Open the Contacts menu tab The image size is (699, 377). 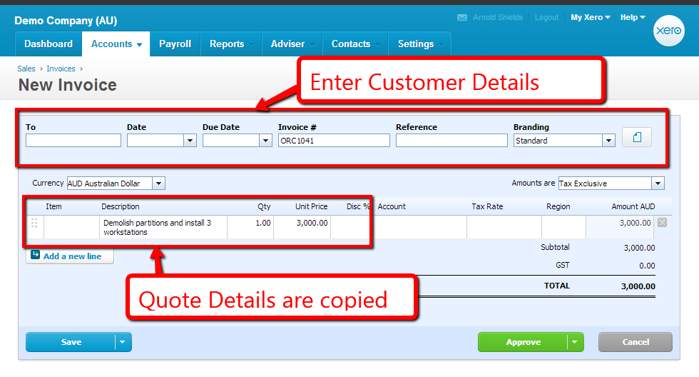355,44
